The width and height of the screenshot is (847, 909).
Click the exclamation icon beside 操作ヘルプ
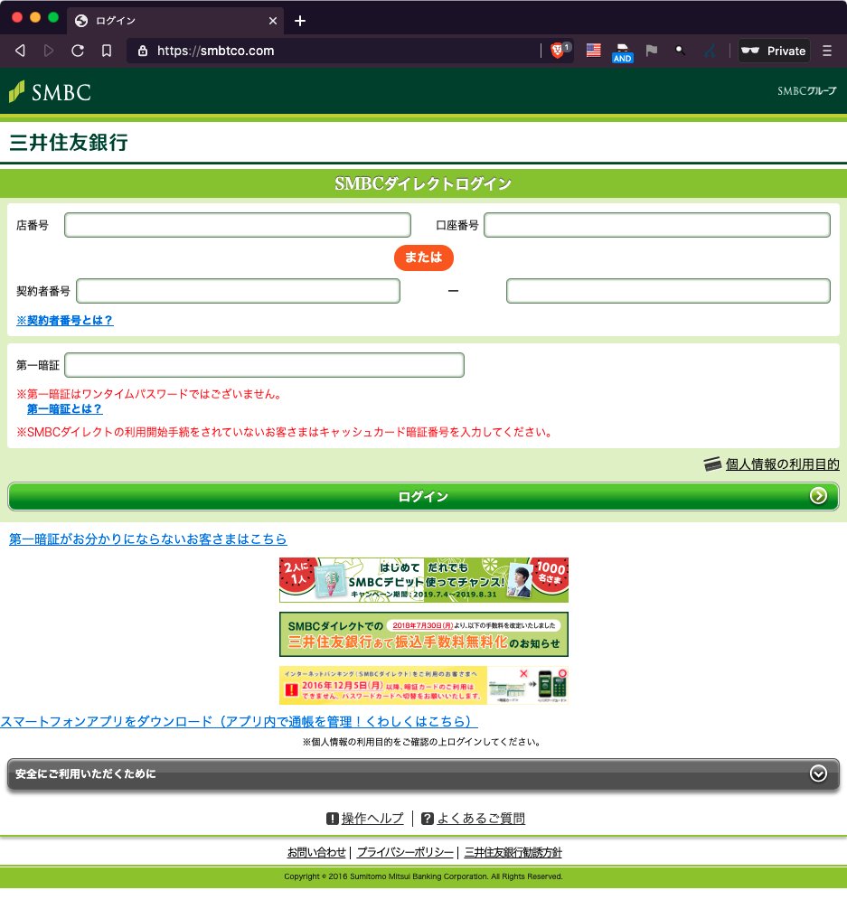333,819
